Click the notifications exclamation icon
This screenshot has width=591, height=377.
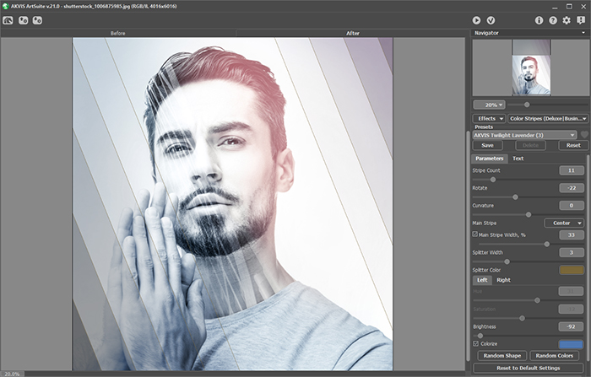click(x=580, y=19)
